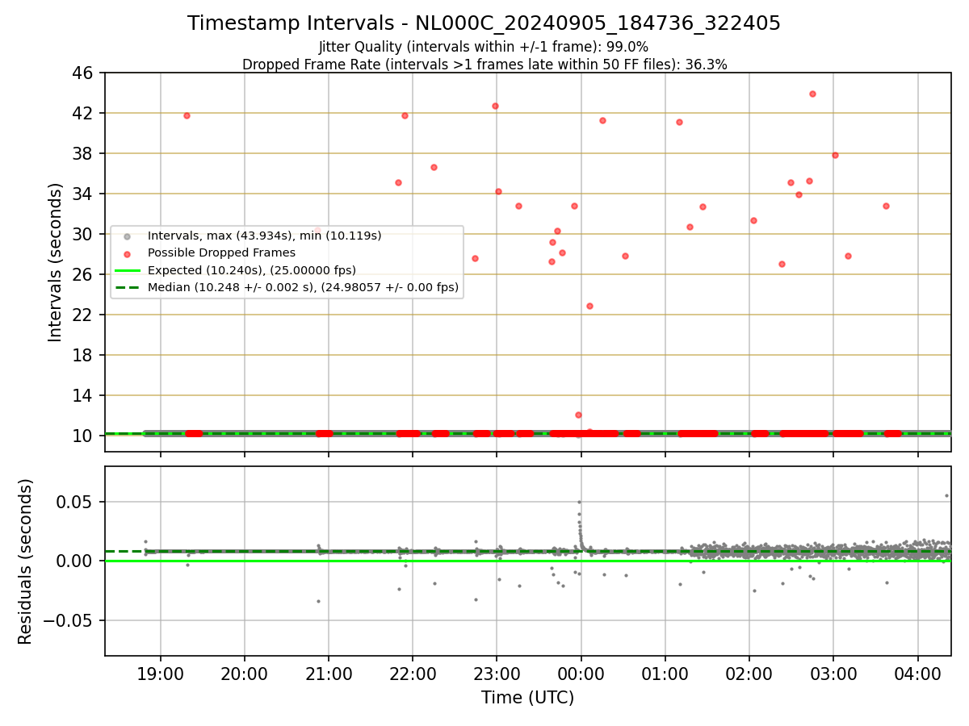Click the '19:00' x-axis tick label
The image size is (969, 726).
pyautogui.click(x=160, y=675)
